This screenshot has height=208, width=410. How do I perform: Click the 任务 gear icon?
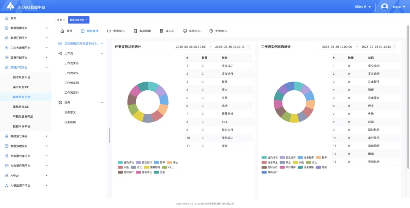tap(60, 102)
